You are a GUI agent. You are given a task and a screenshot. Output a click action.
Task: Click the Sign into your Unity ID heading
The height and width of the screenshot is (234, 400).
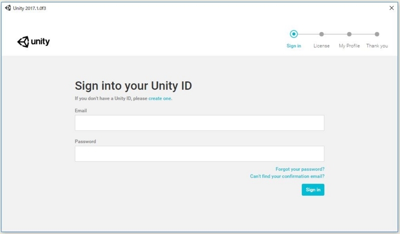tap(133, 86)
